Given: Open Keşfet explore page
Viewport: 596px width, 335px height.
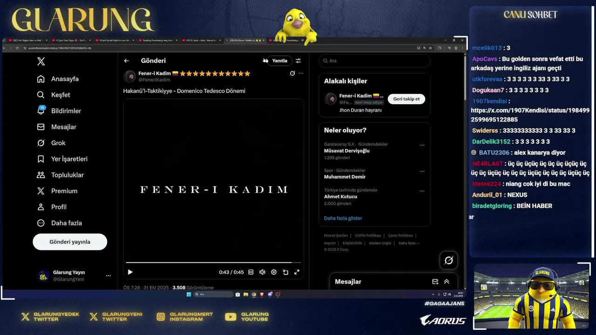Looking at the screenshot, I should 54,95.
